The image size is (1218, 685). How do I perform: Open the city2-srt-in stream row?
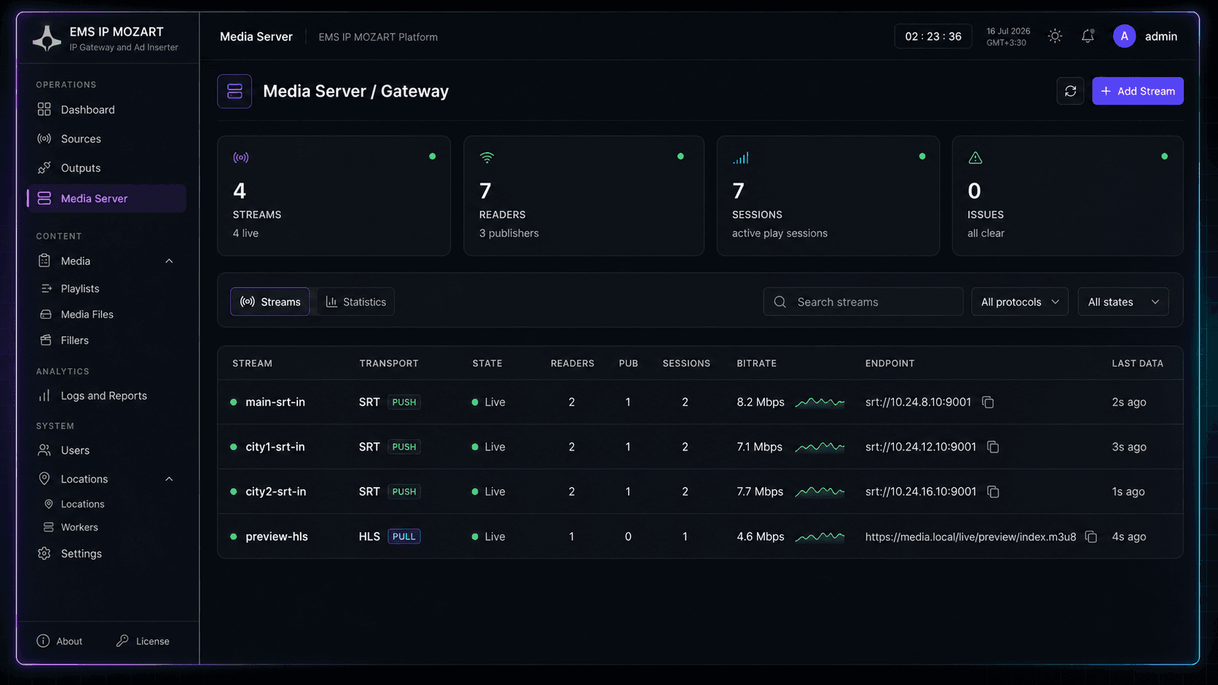700,491
